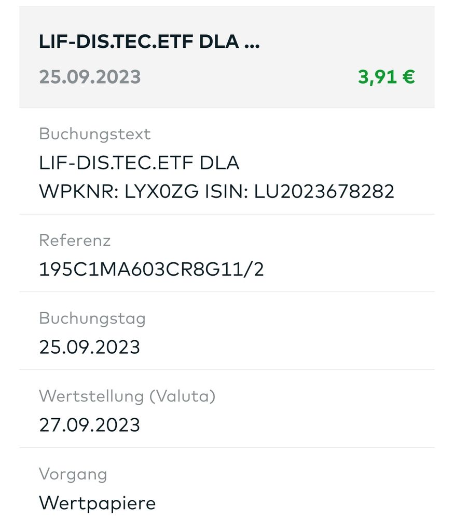Click the Buchungstext field label

pos(94,134)
